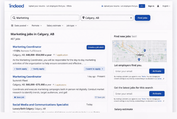The image size is (177, 119).
Task: Open the Salary estimate filter dropdown
Action: [x=55, y=26]
